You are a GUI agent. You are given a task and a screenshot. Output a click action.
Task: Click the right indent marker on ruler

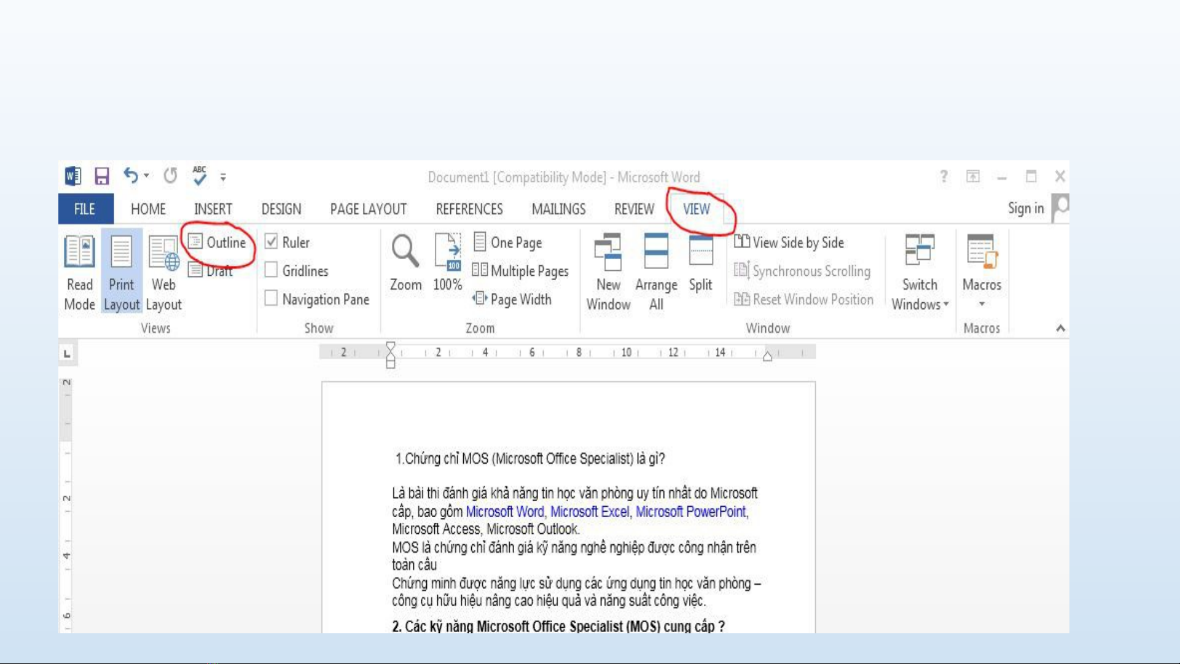point(767,356)
